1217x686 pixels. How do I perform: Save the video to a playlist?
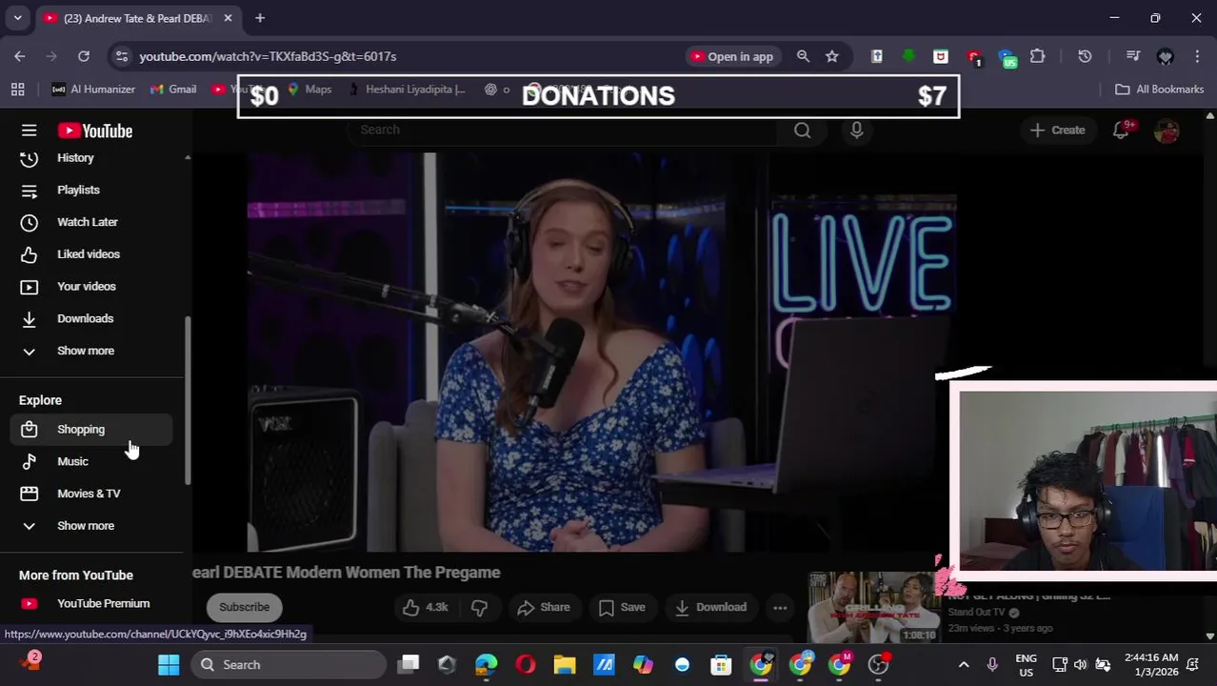(622, 607)
